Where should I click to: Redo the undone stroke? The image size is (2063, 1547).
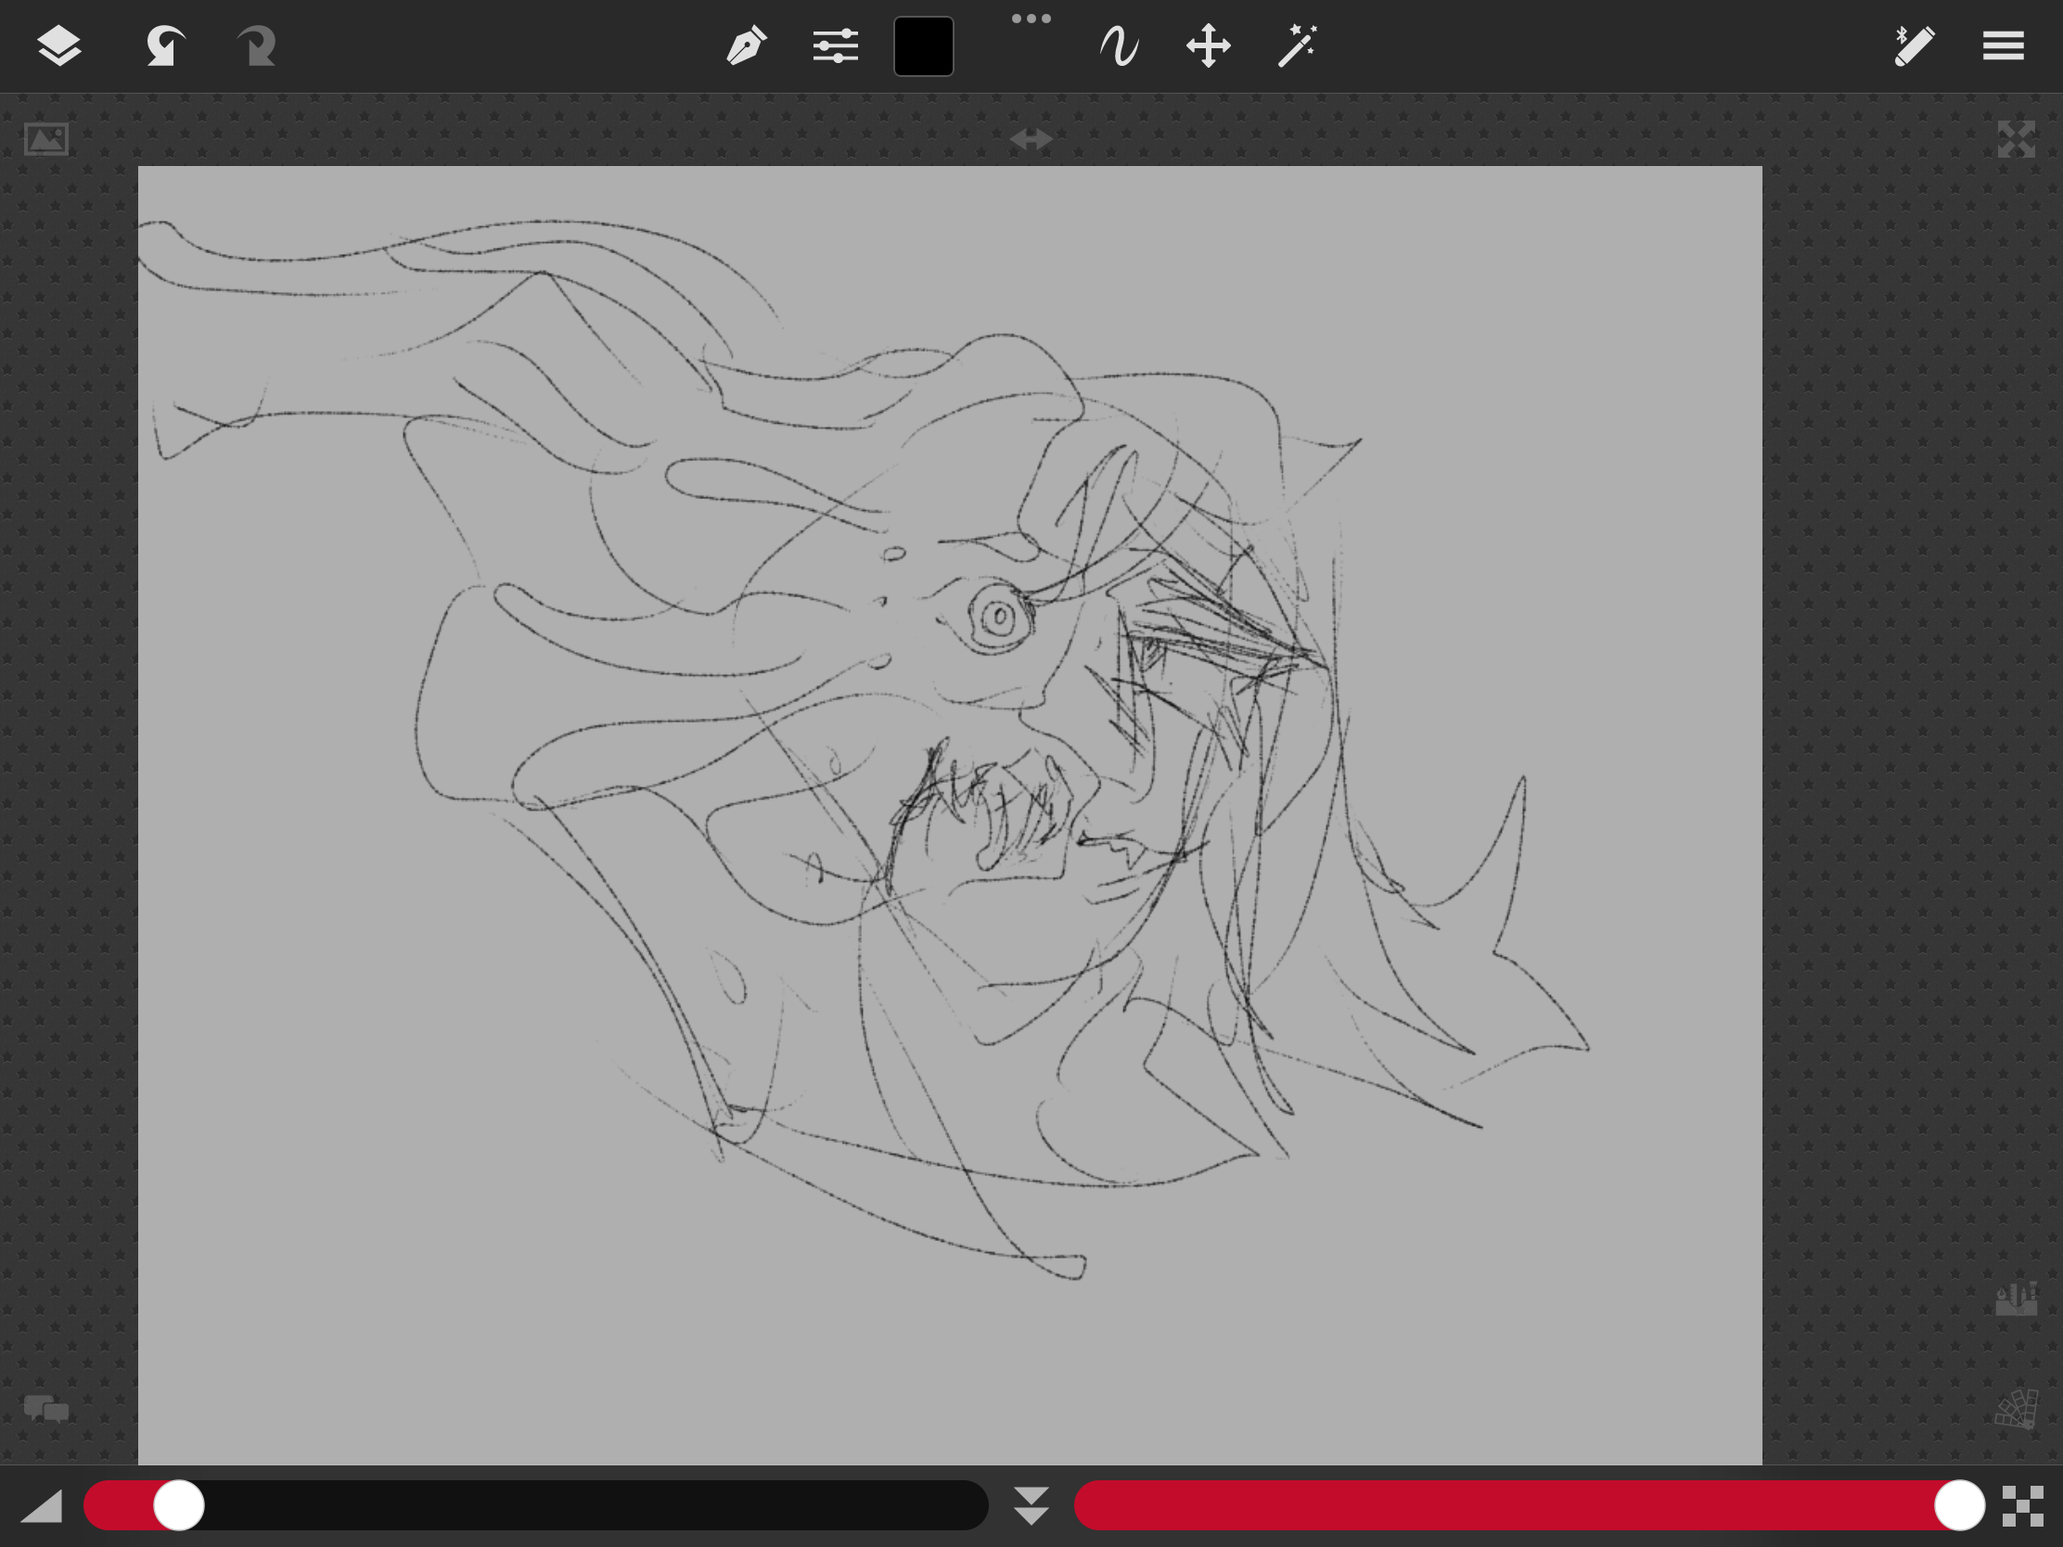coord(256,45)
